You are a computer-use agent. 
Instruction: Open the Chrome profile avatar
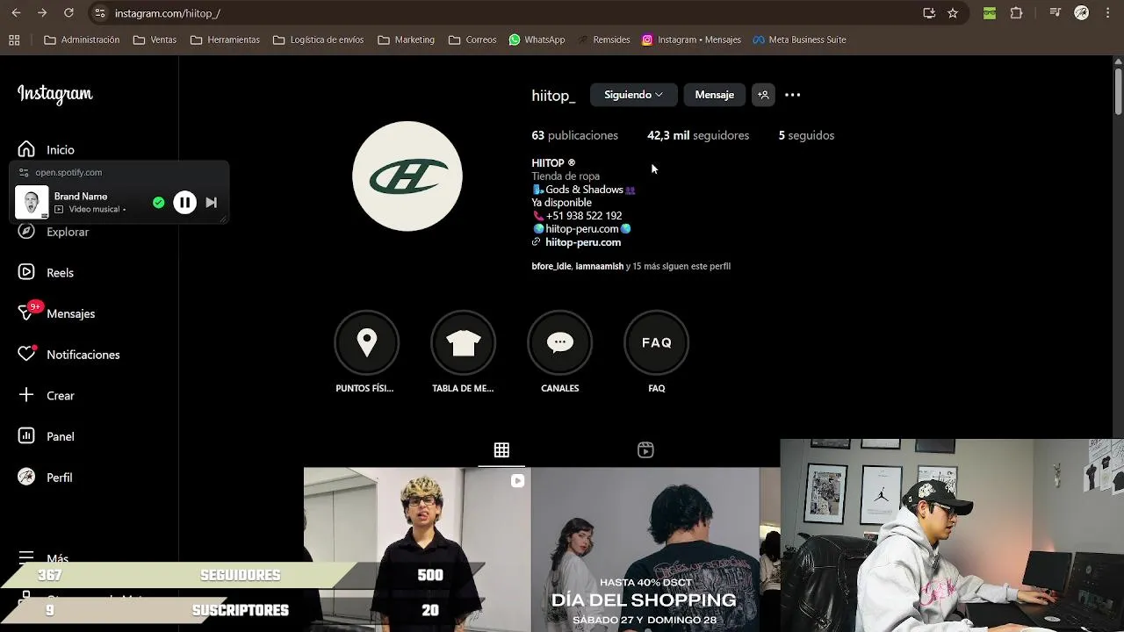pos(1082,13)
